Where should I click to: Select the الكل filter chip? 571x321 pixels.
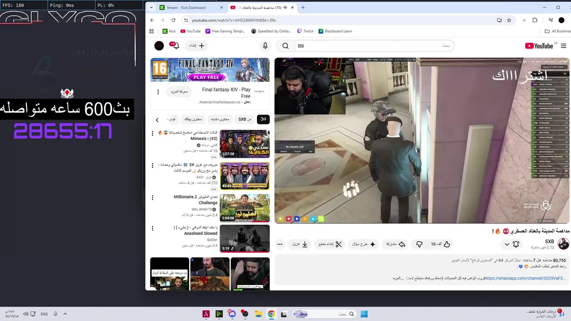point(263,119)
